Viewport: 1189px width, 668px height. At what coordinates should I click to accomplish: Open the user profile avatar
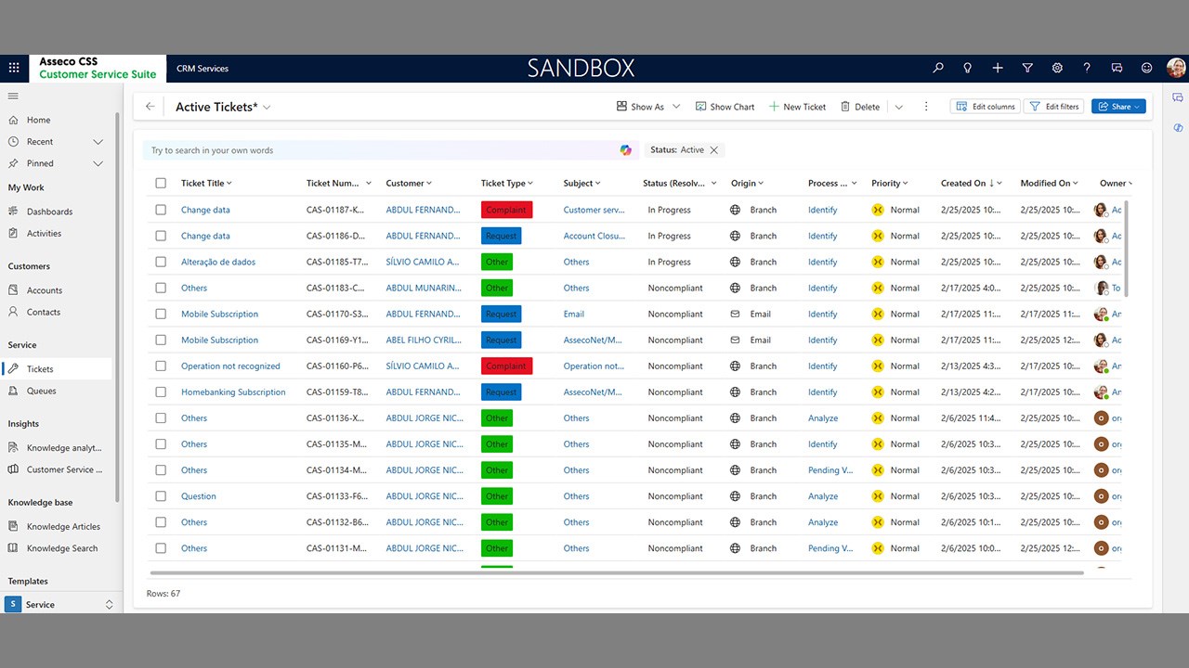pos(1176,68)
